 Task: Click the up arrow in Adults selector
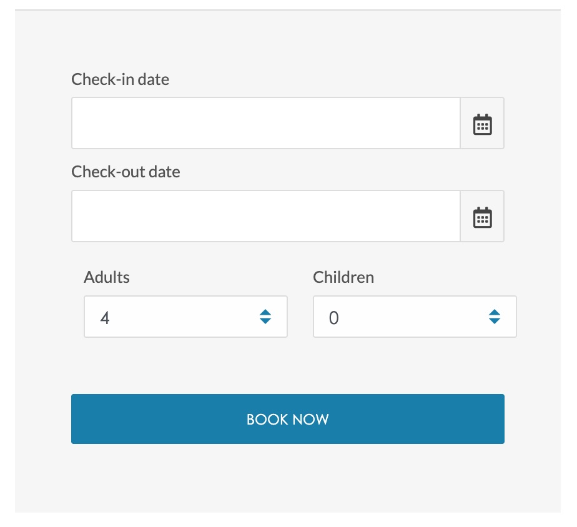coord(265,312)
